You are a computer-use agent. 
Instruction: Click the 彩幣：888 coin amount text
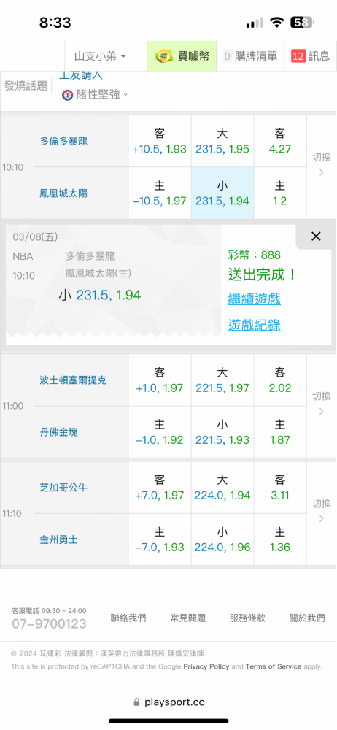coord(254,255)
